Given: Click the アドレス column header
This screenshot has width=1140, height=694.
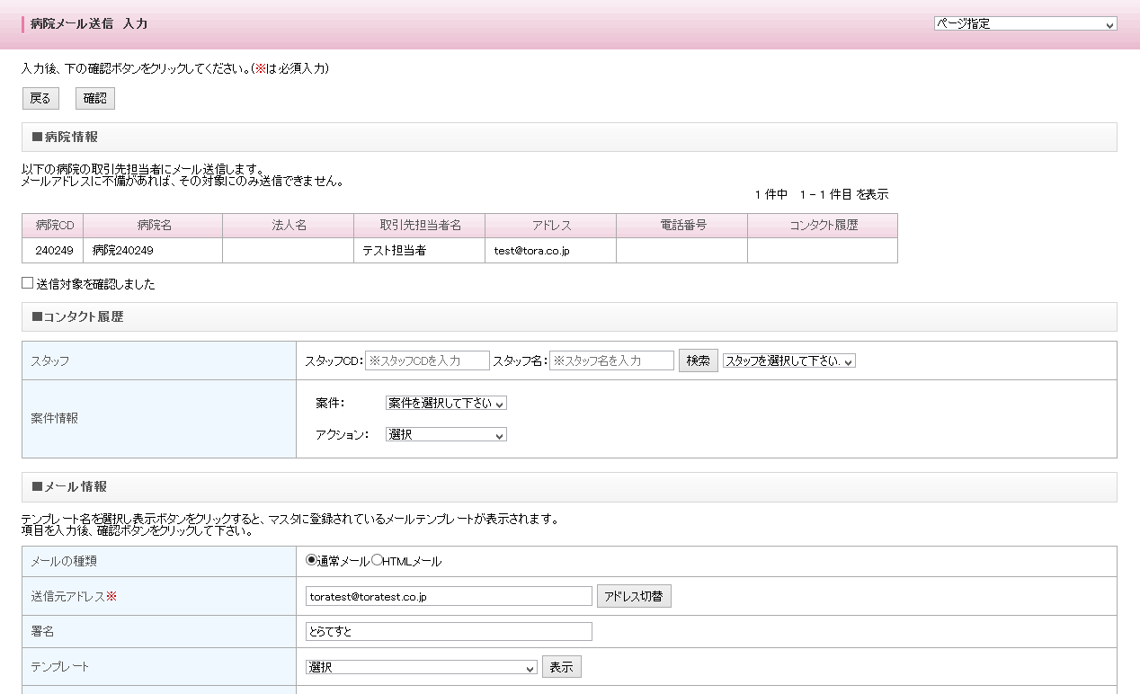Looking at the screenshot, I should point(551,226).
